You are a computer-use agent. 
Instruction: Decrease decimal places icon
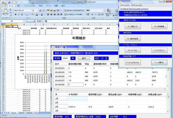pyautogui.click(x=102, y=14)
